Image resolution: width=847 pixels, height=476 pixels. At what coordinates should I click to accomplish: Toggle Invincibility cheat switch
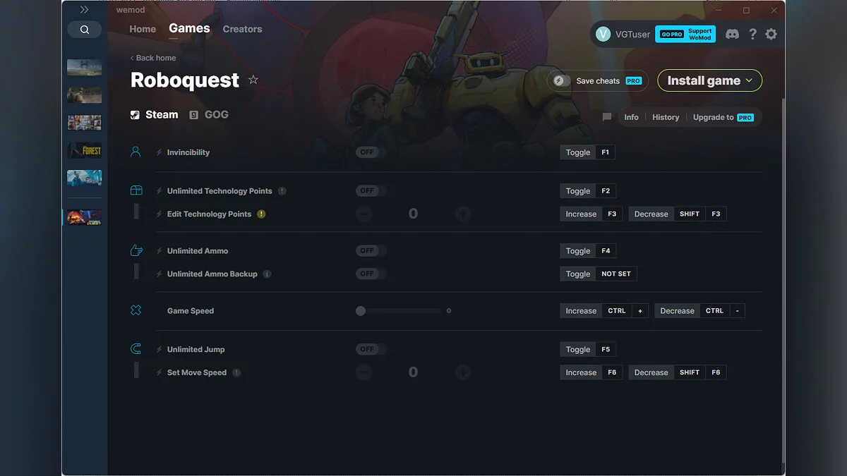[x=367, y=152]
